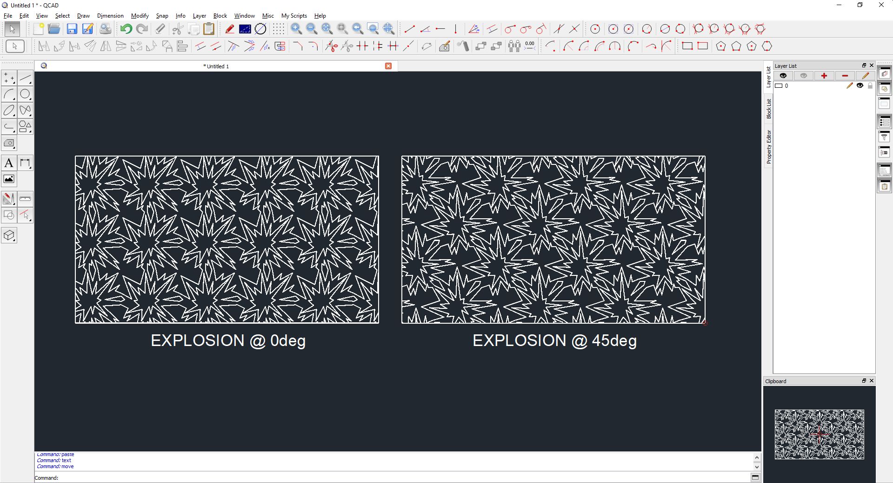893x483 pixels.
Task: Click the Remove Layer red minus button
Action: 845,76
